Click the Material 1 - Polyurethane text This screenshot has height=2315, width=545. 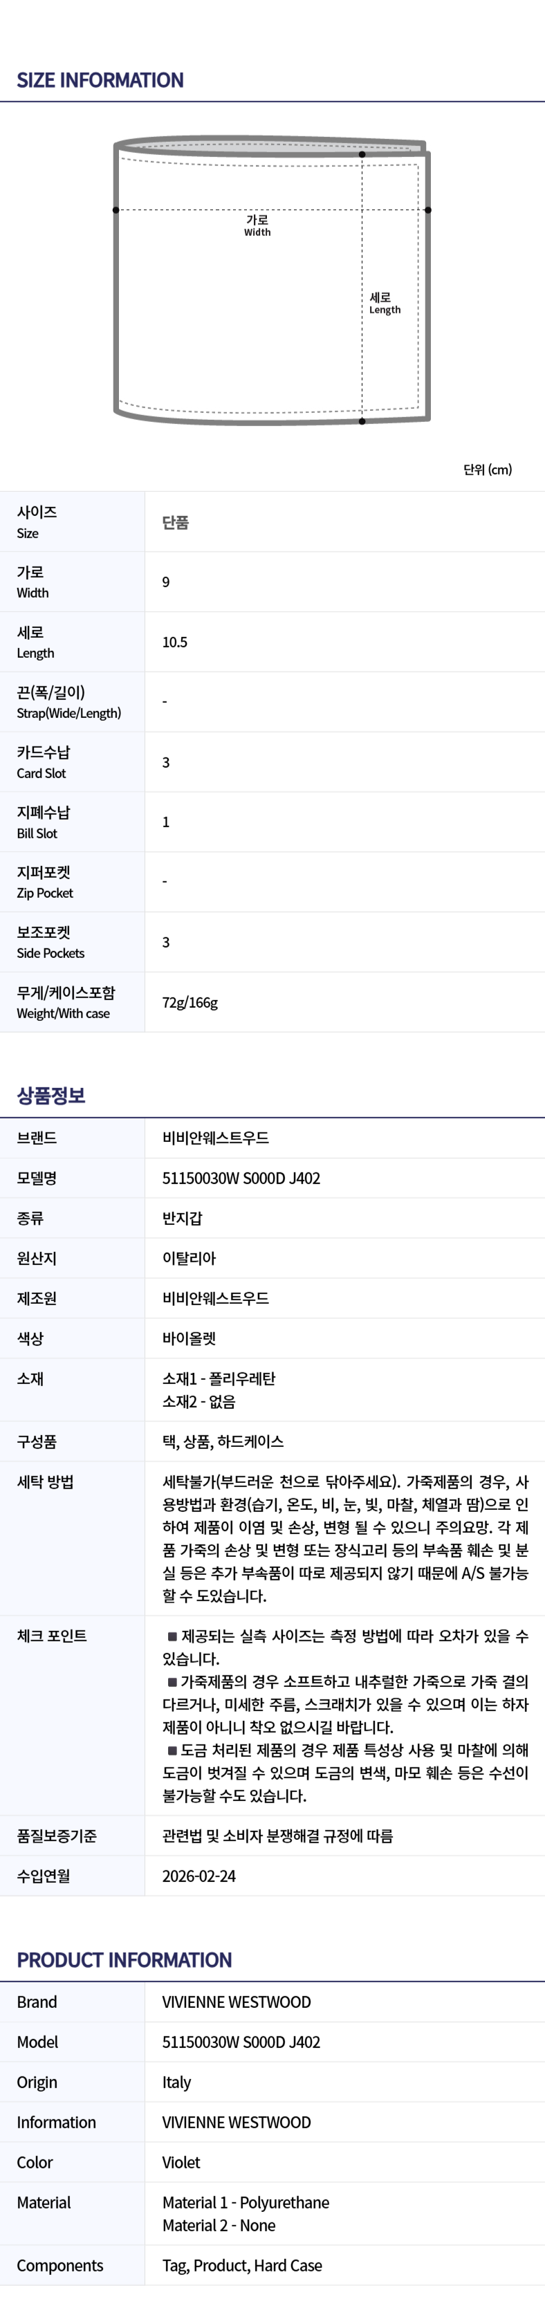click(246, 2203)
